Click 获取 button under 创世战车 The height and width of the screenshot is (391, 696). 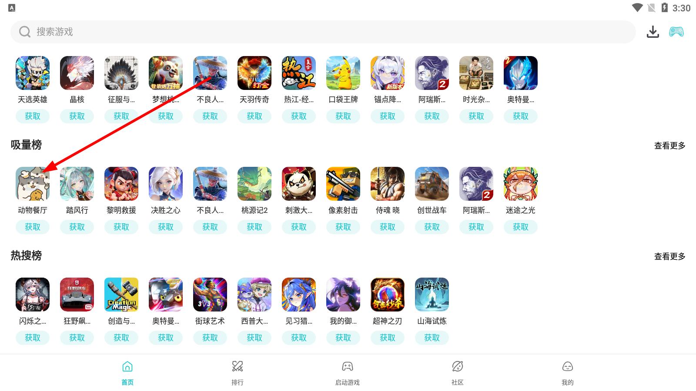click(x=432, y=227)
